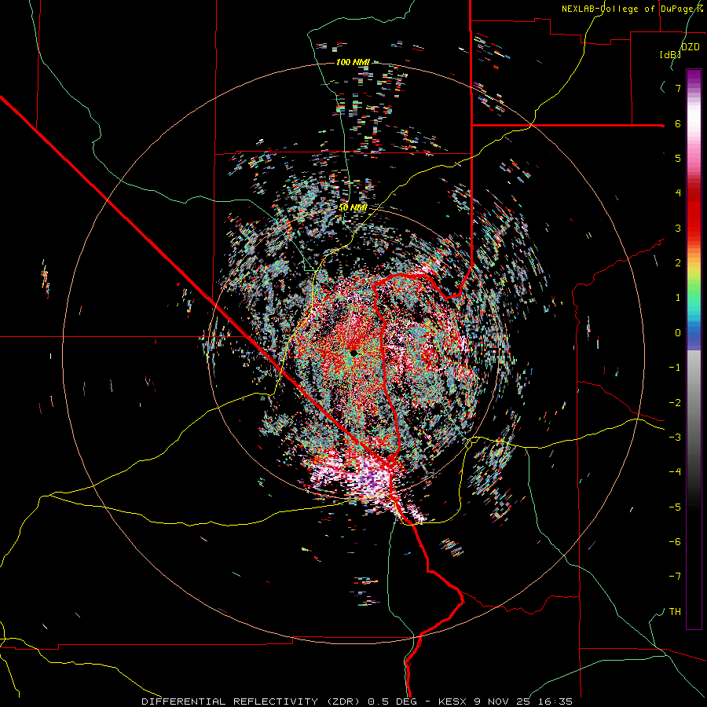Screen dimensions: 707x707
Task: Click the -6 value on color scale
Action: pos(675,541)
